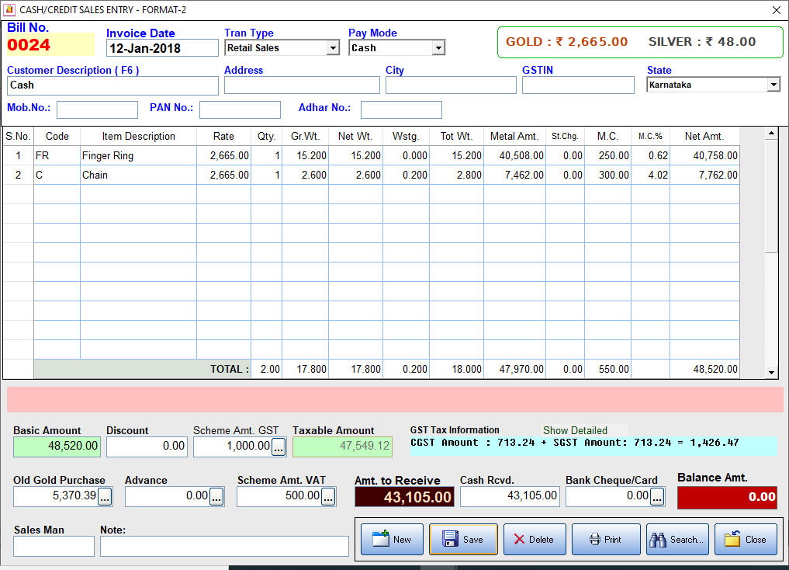This screenshot has width=789, height=570.
Task: Click Net Amt. 7,762.00 cell
Action: click(x=704, y=176)
